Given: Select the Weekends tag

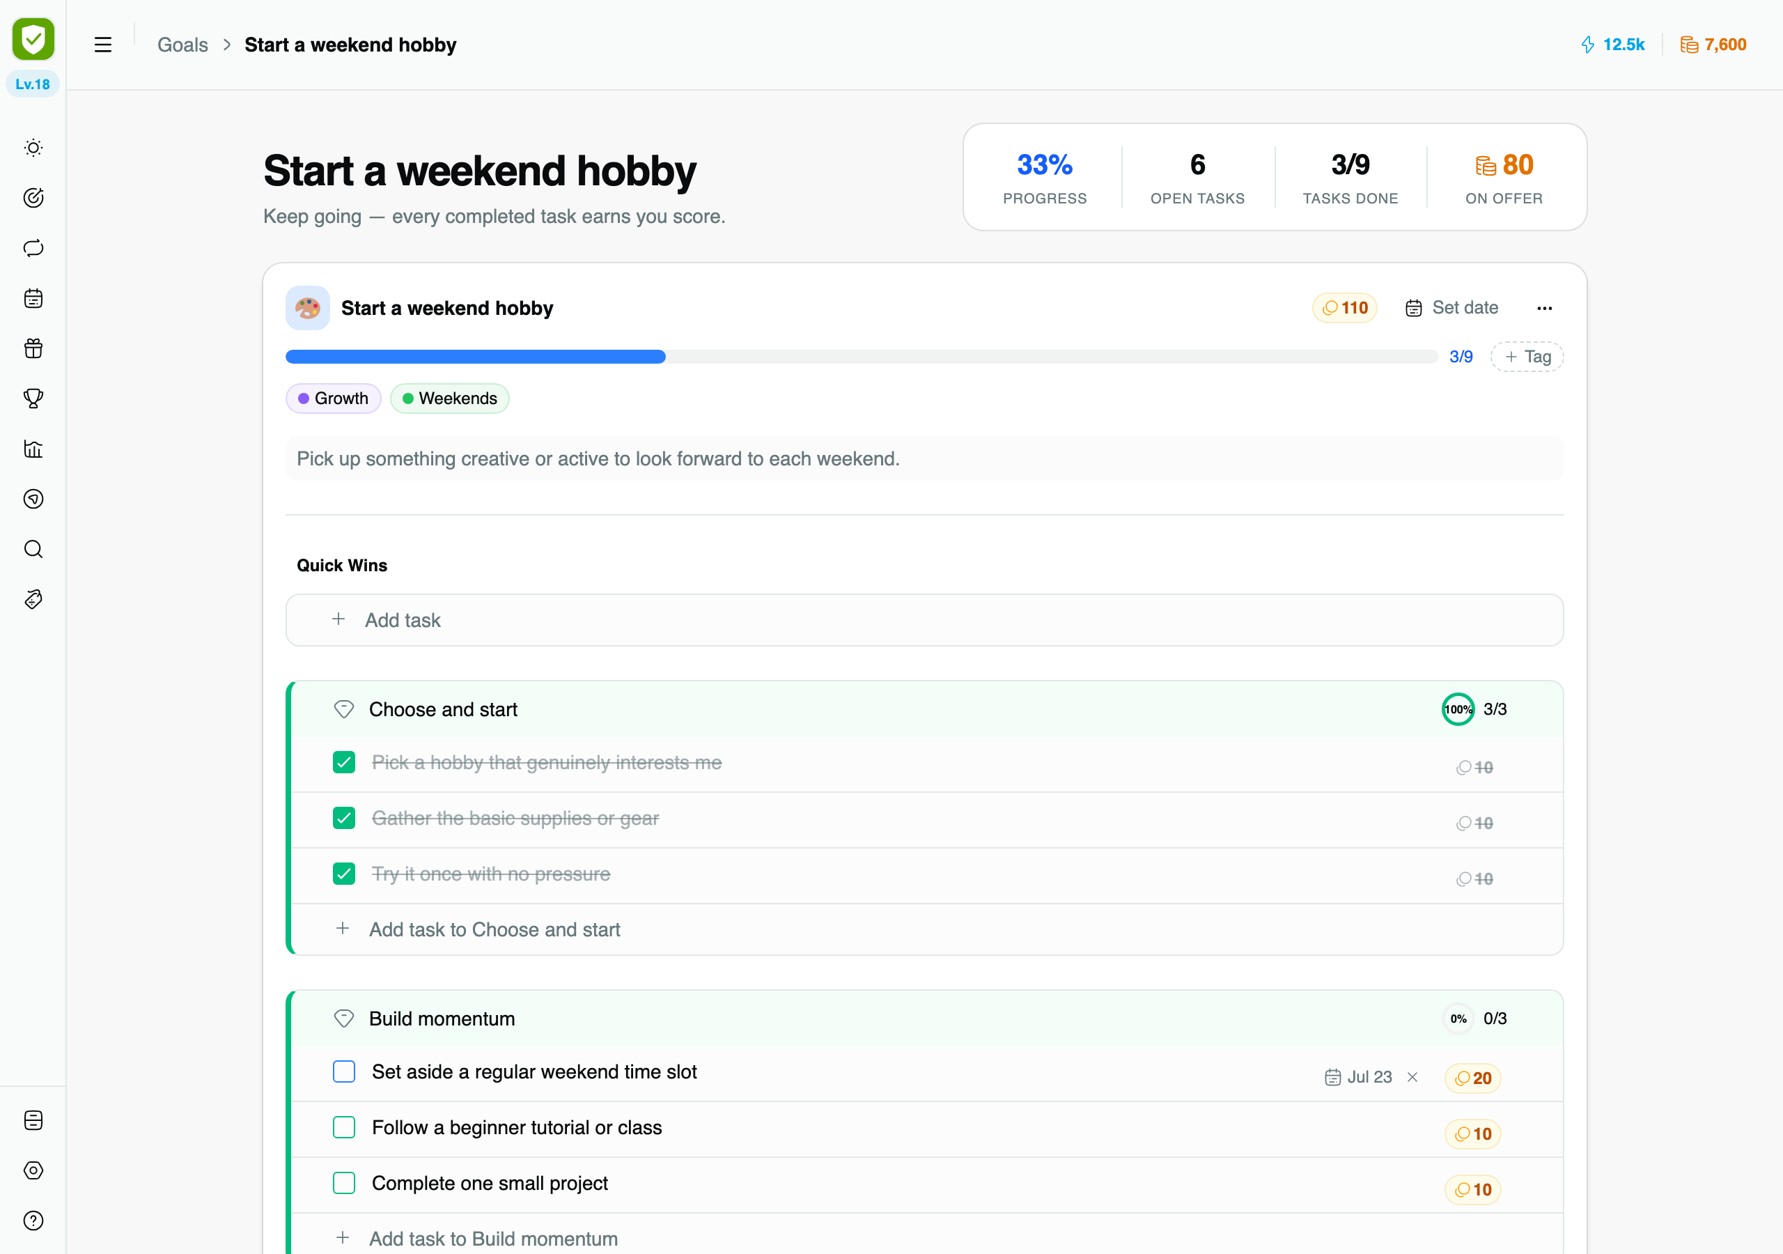Looking at the screenshot, I should [x=450, y=398].
